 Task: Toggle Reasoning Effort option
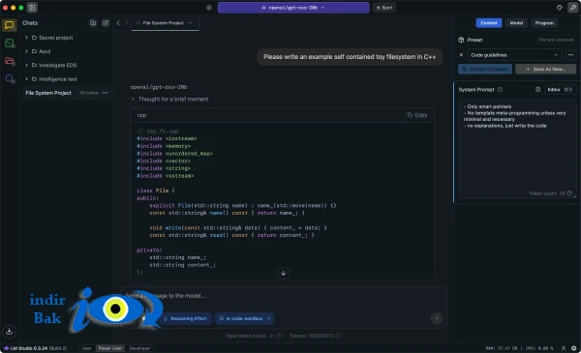[185, 318]
